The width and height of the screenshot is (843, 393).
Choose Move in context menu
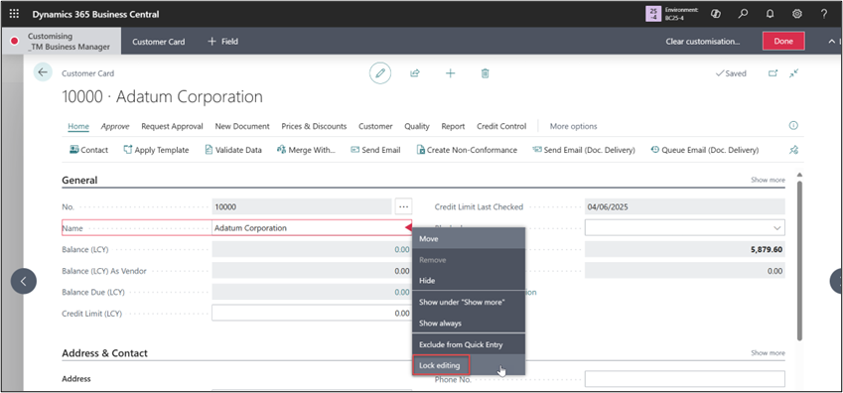469,239
